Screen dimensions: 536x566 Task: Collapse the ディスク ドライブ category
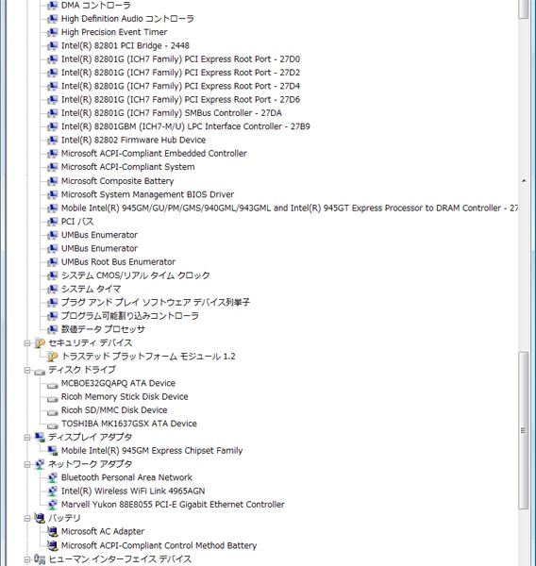(x=27, y=370)
